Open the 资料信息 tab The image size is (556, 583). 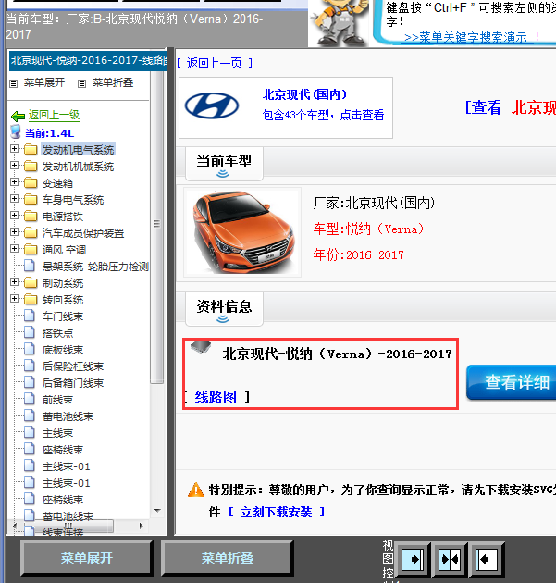point(224,308)
